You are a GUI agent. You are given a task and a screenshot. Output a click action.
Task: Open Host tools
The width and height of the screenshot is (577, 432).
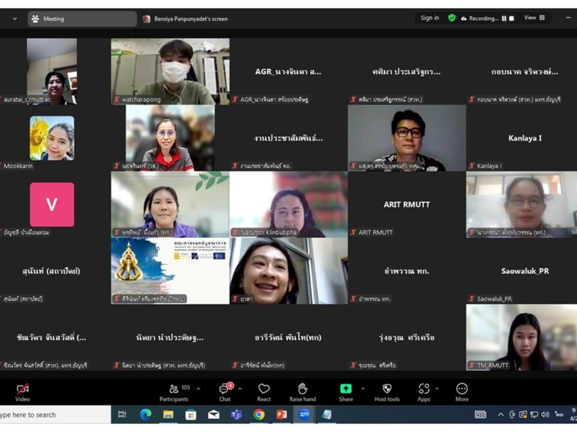point(387,392)
